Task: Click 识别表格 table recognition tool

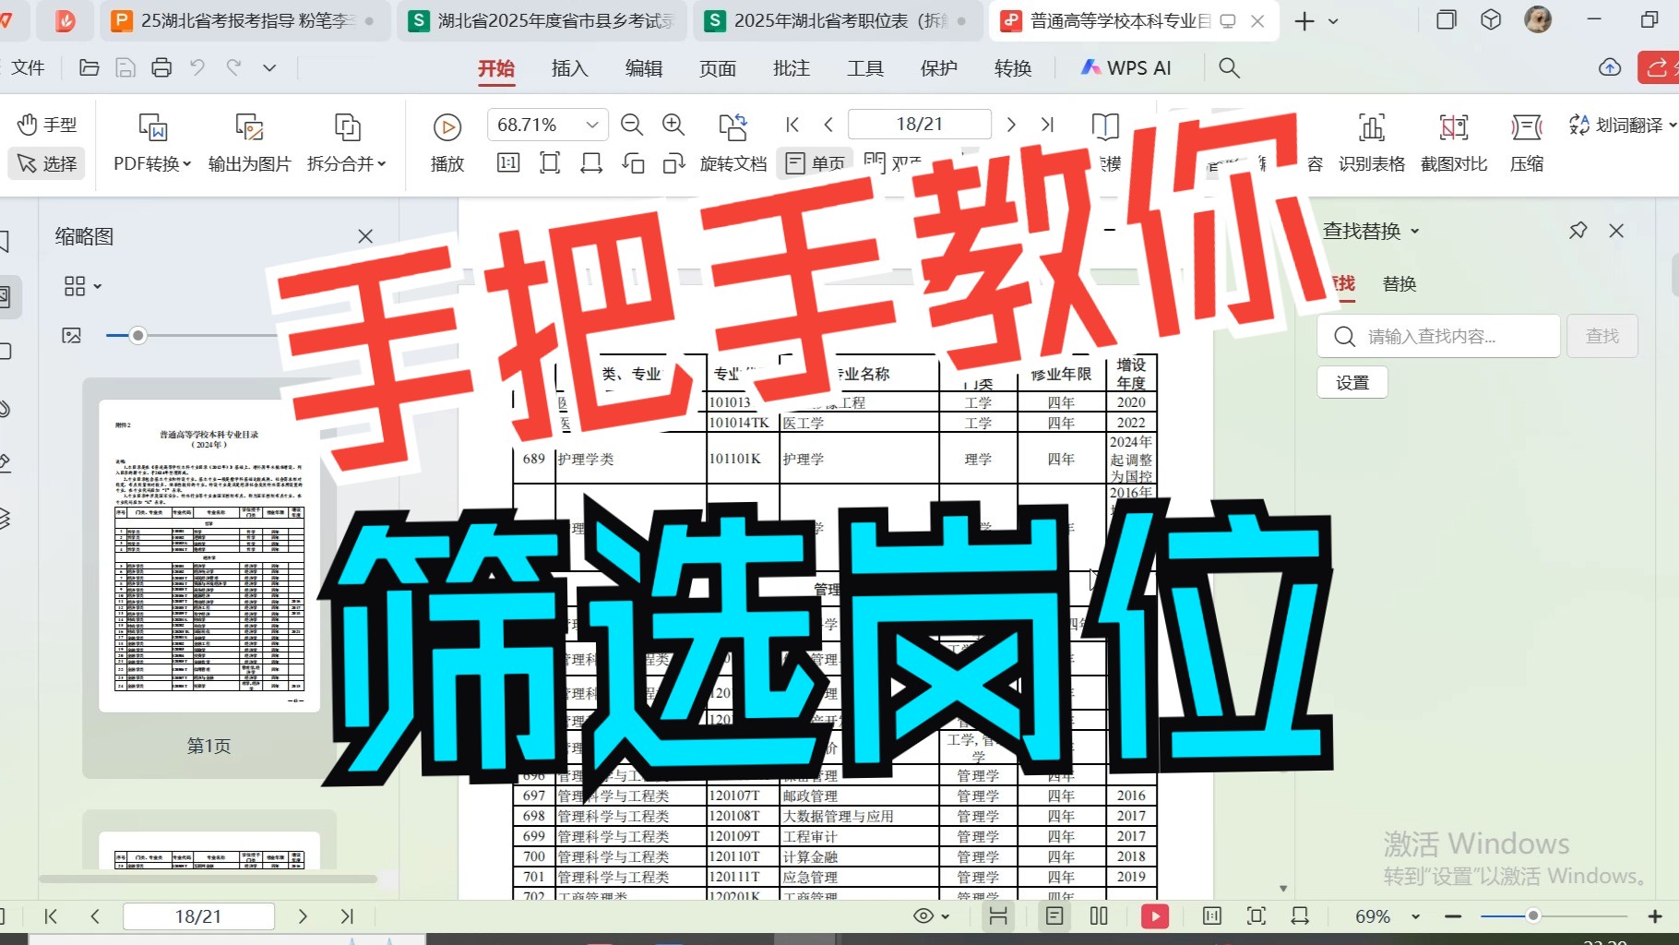Action: coord(1372,143)
